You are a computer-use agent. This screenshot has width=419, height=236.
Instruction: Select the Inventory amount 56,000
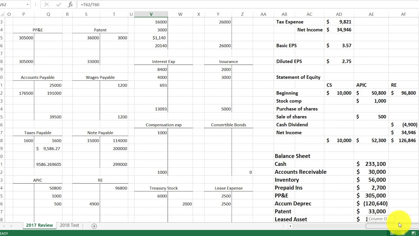pos(371,180)
